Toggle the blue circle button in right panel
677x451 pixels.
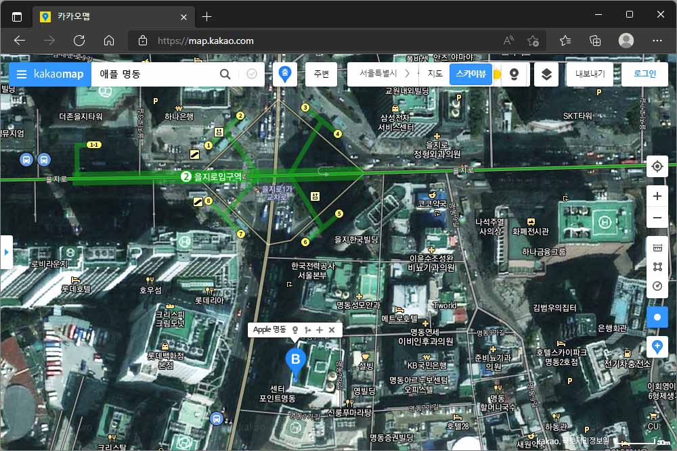coord(657,317)
